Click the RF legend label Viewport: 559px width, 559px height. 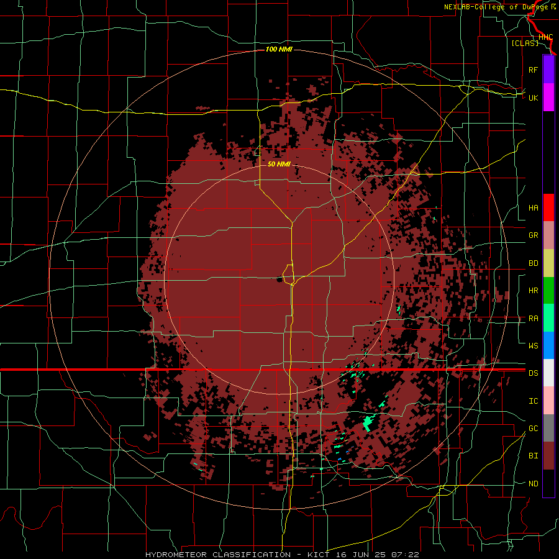pos(533,70)
